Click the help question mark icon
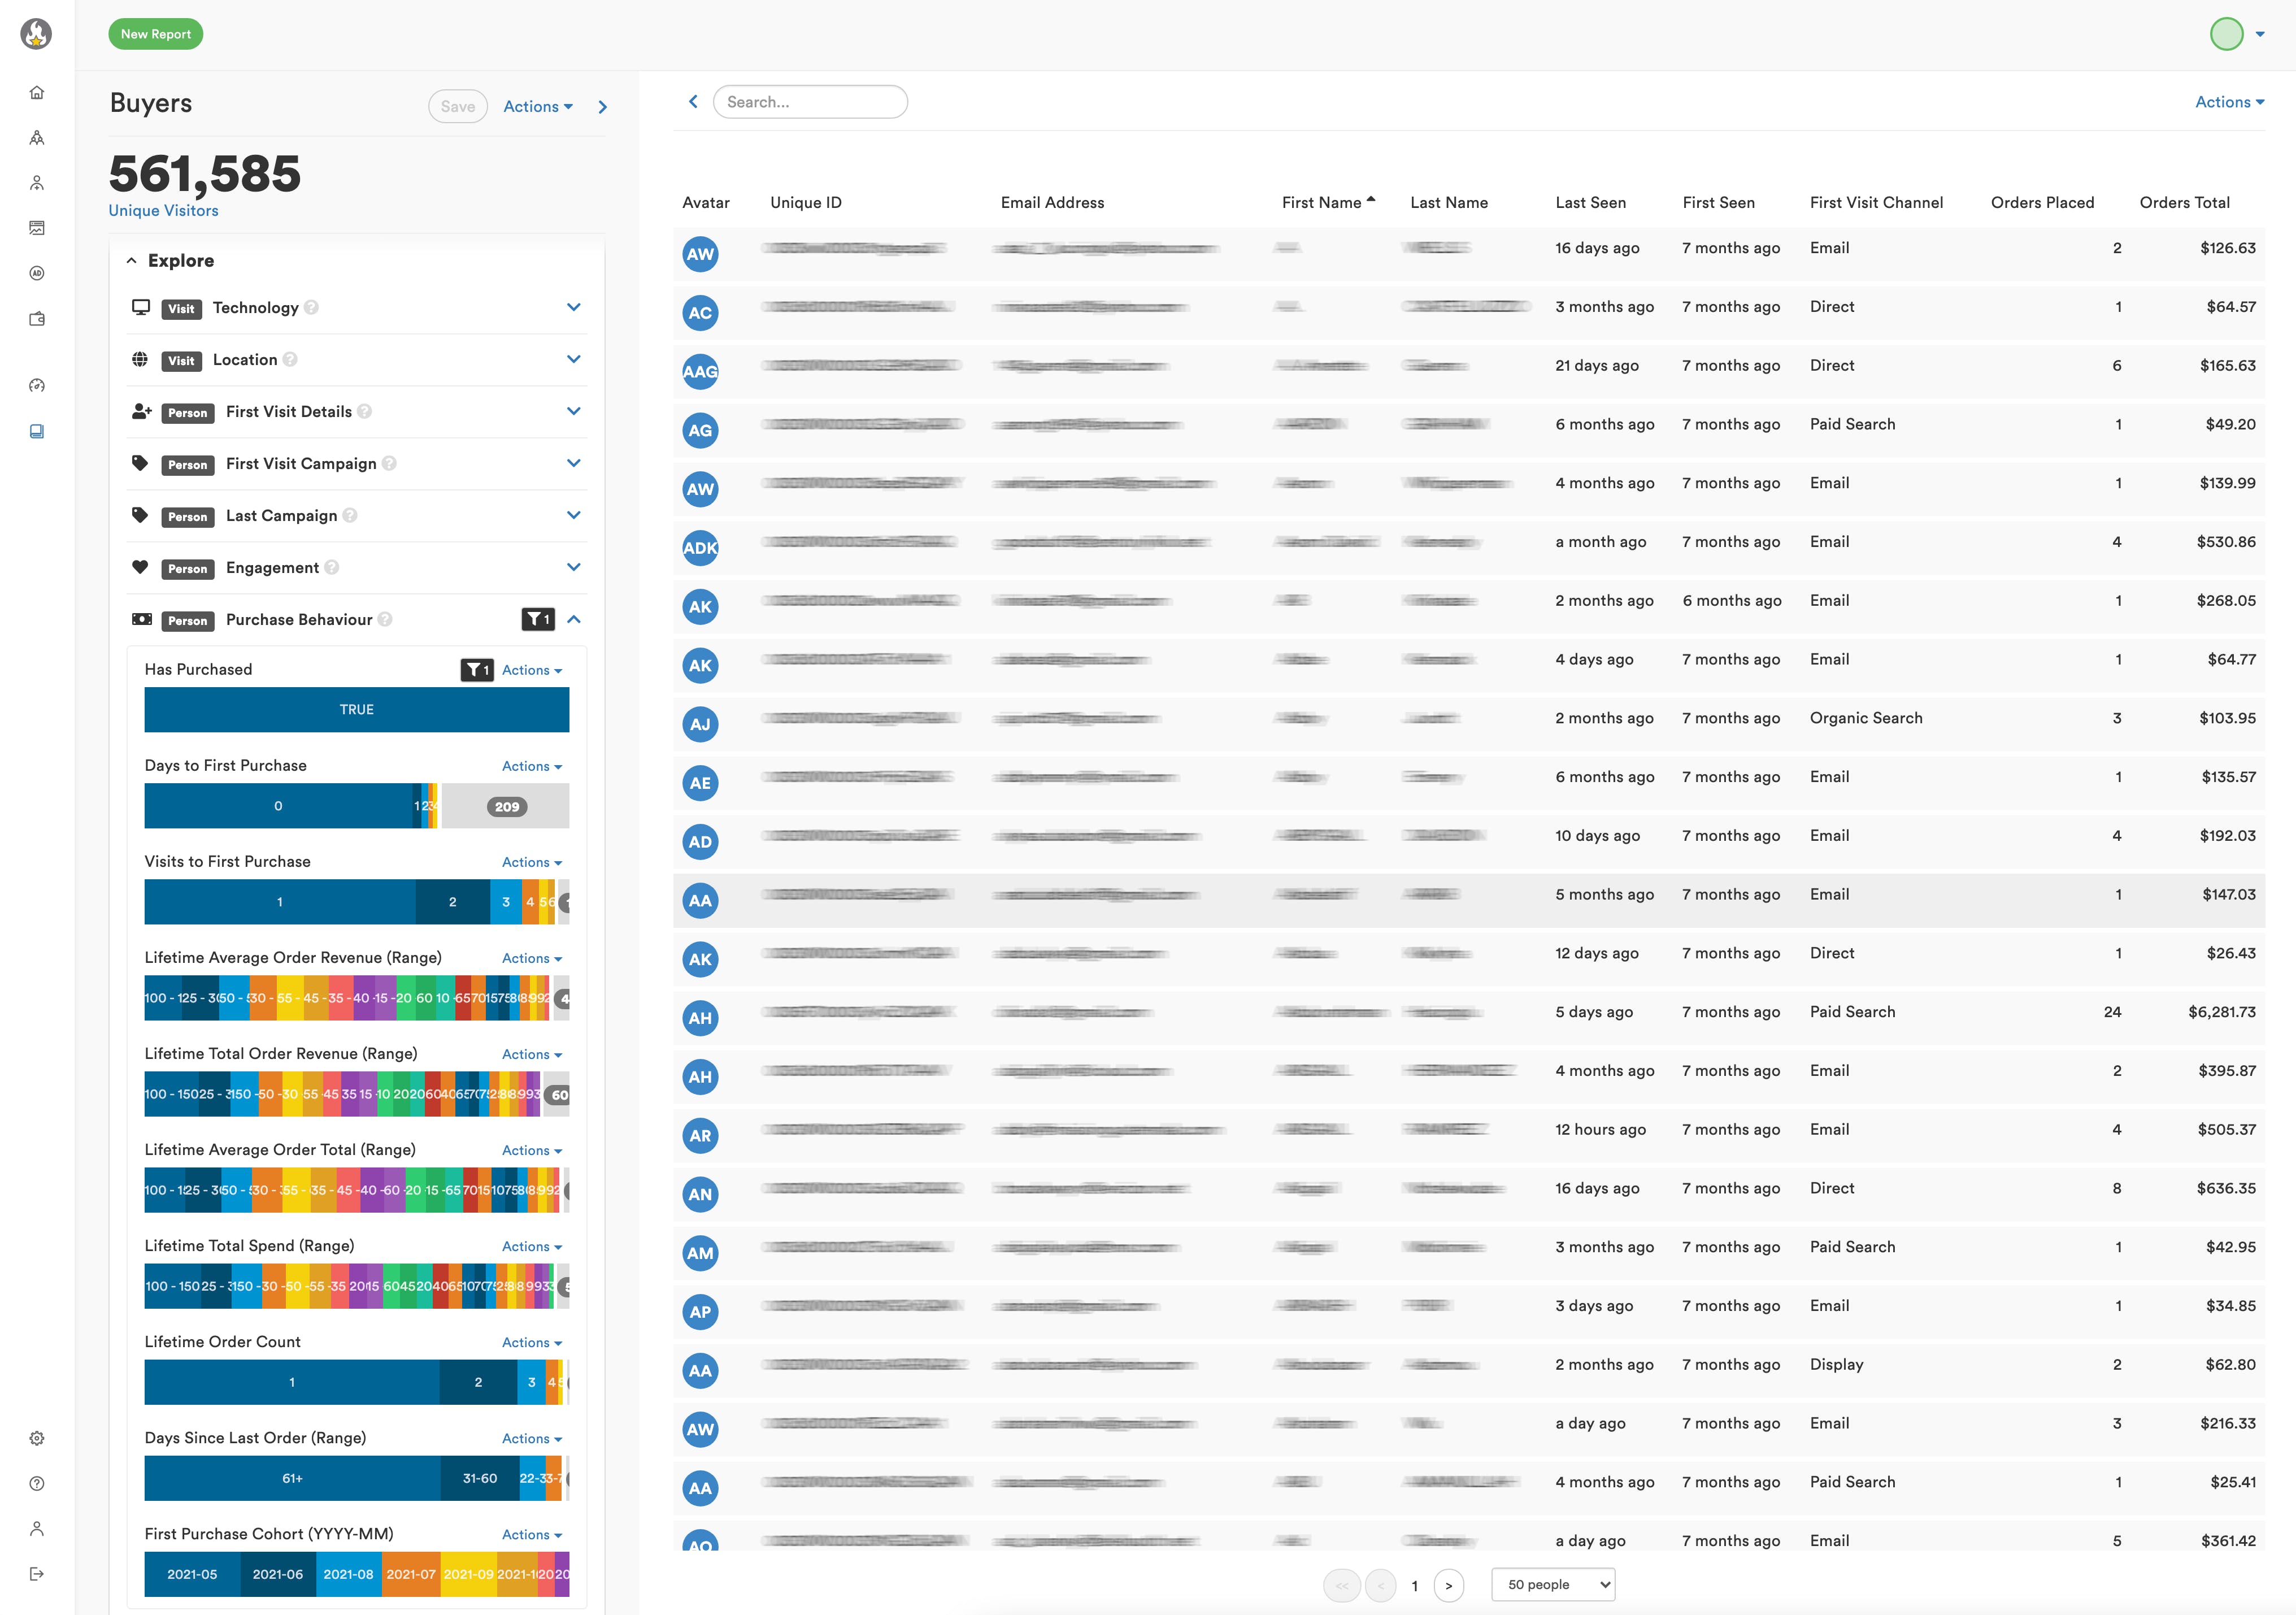Image resolution: width=2296 pixels, height=1615 pixels. tap(37, 1483)
